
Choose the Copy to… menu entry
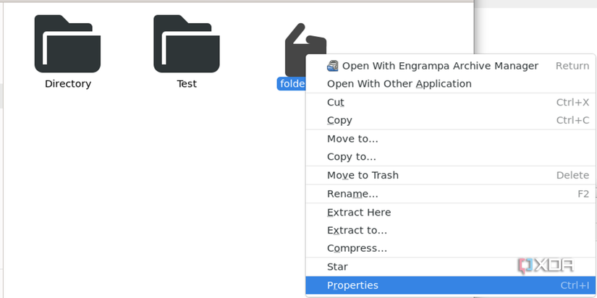(x=352, y=156)
